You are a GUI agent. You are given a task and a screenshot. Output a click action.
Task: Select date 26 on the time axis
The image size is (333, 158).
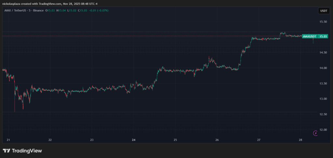(217, 140)
